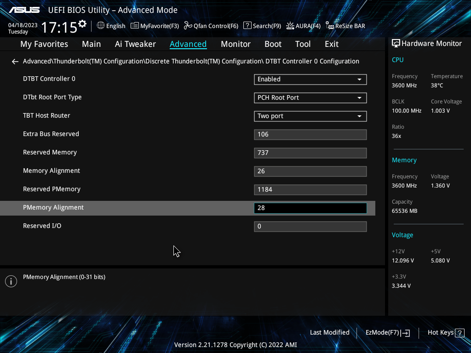This screenshot has width=471, height=353.
Task: Click the version copyright text
Action: (235, 345)
